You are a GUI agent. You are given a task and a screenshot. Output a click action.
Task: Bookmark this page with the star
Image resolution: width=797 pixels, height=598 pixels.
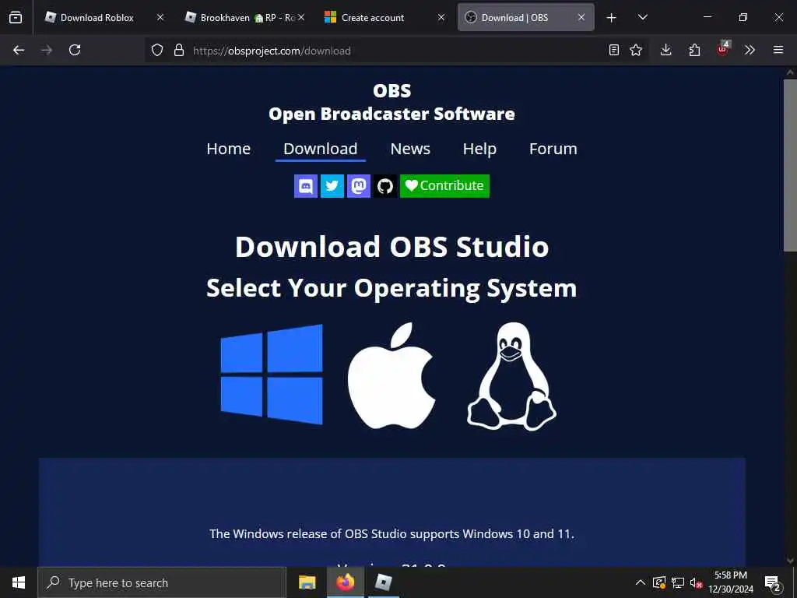click(636, 51)
